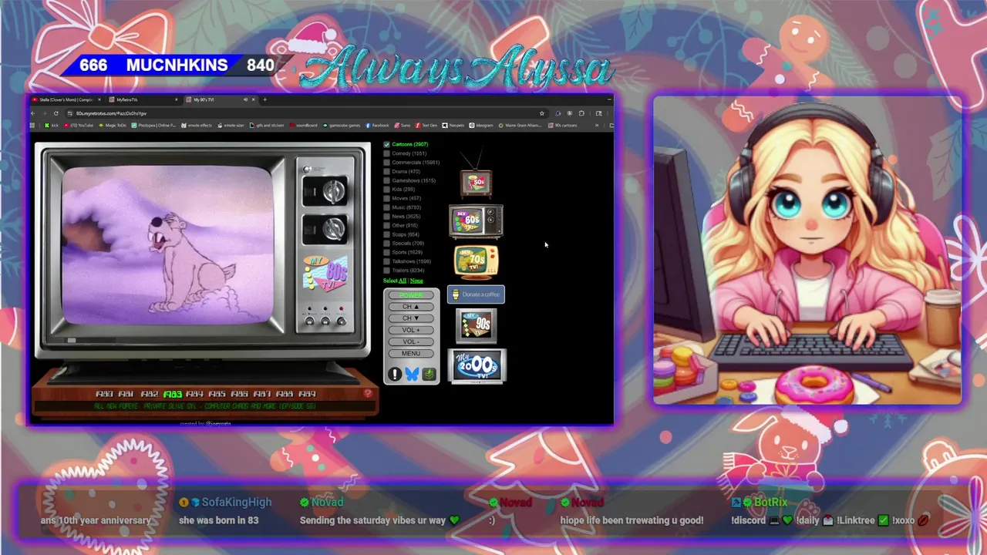Check the Music category checkbox
Screen dimensions: 987x555
387,207
